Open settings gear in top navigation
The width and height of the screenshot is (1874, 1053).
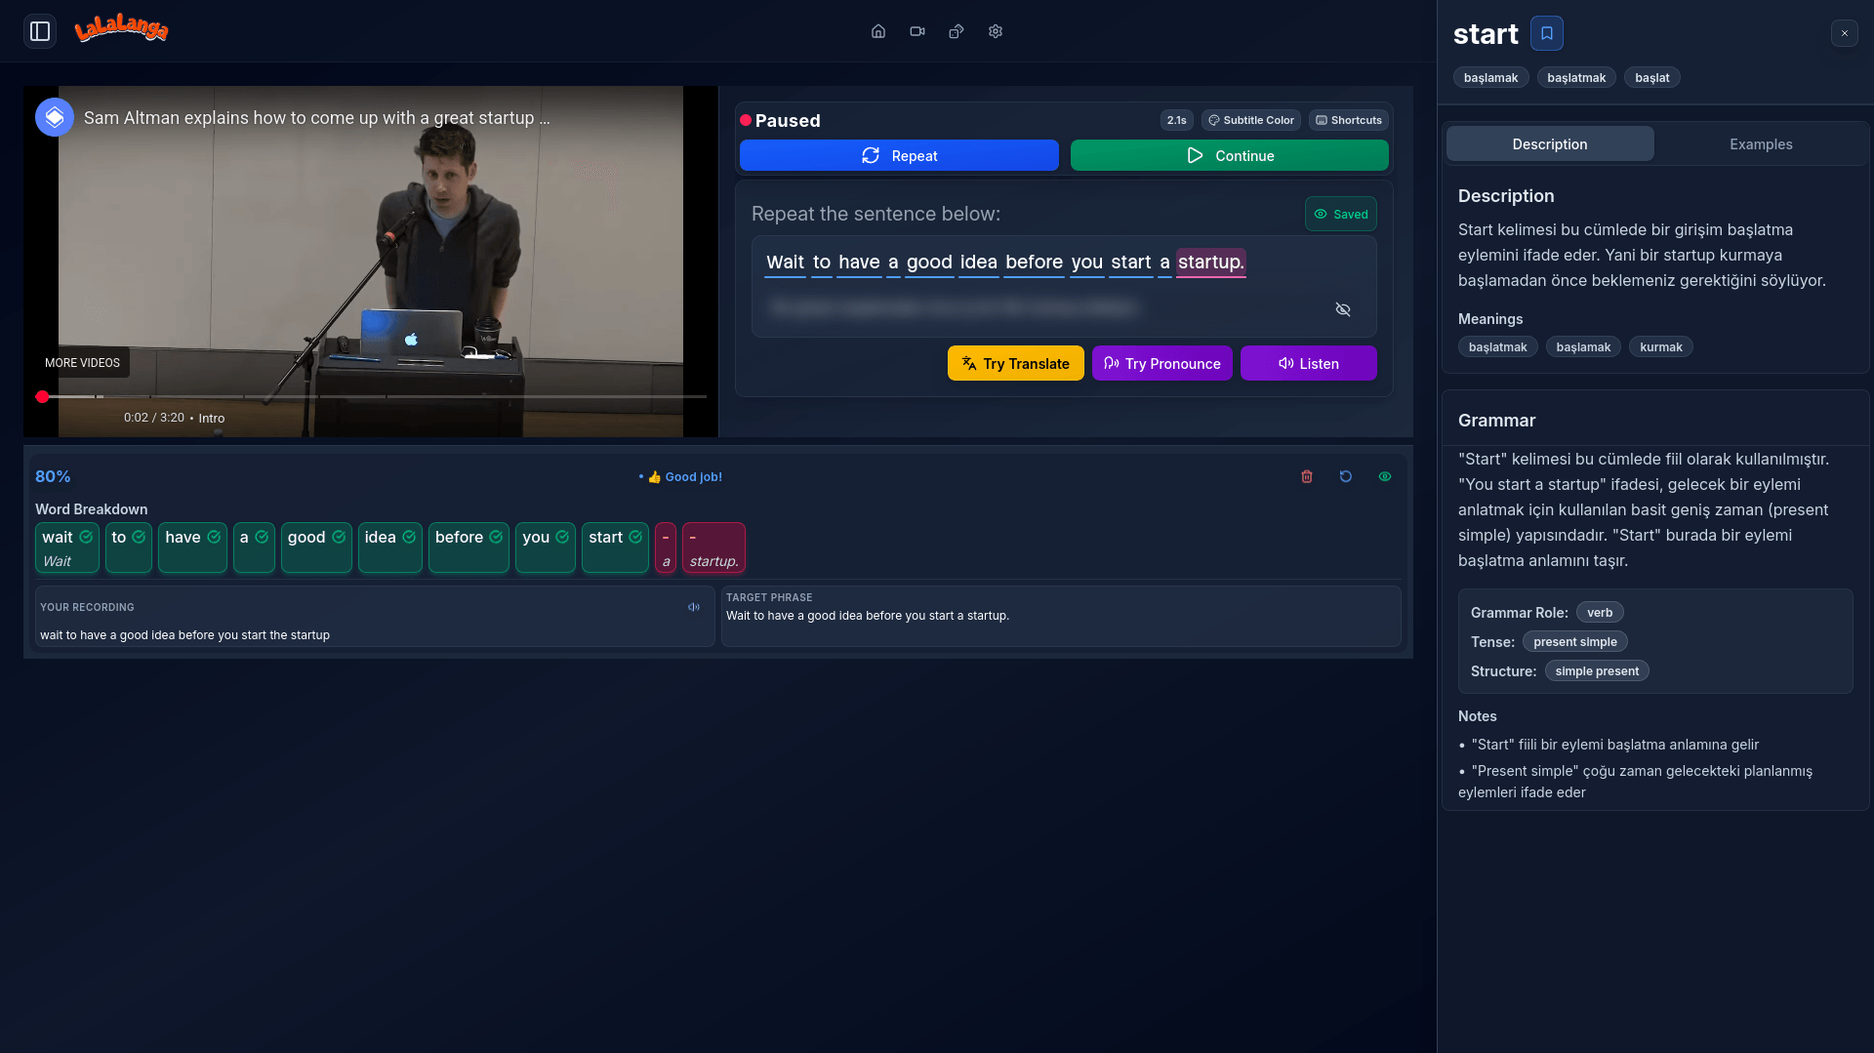(996, 31)
